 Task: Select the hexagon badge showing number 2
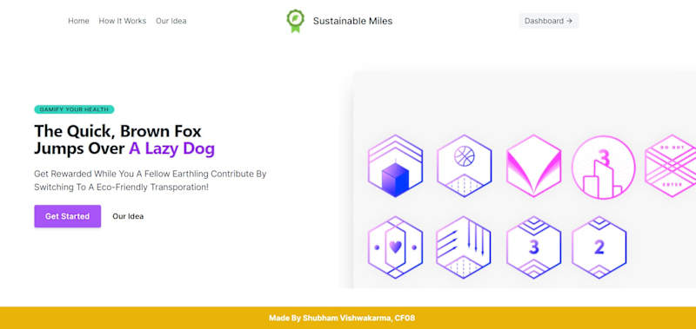[x=599, y=247]
